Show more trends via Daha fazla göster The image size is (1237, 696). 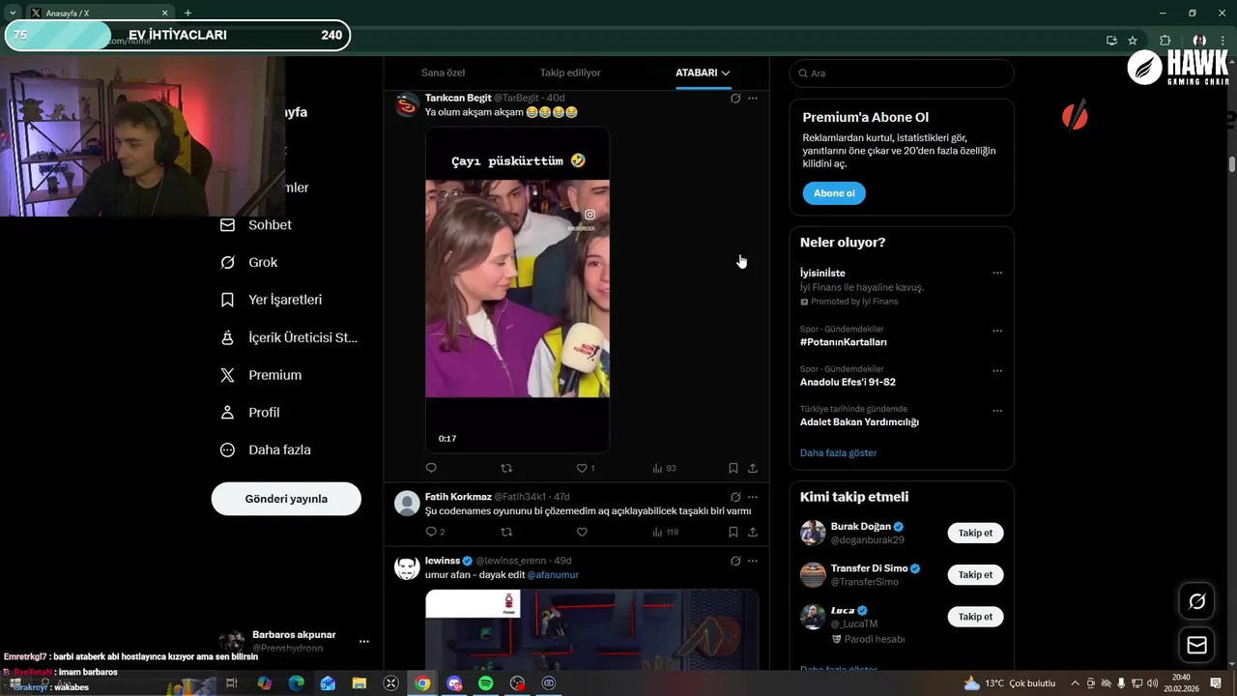pos(838,453)
